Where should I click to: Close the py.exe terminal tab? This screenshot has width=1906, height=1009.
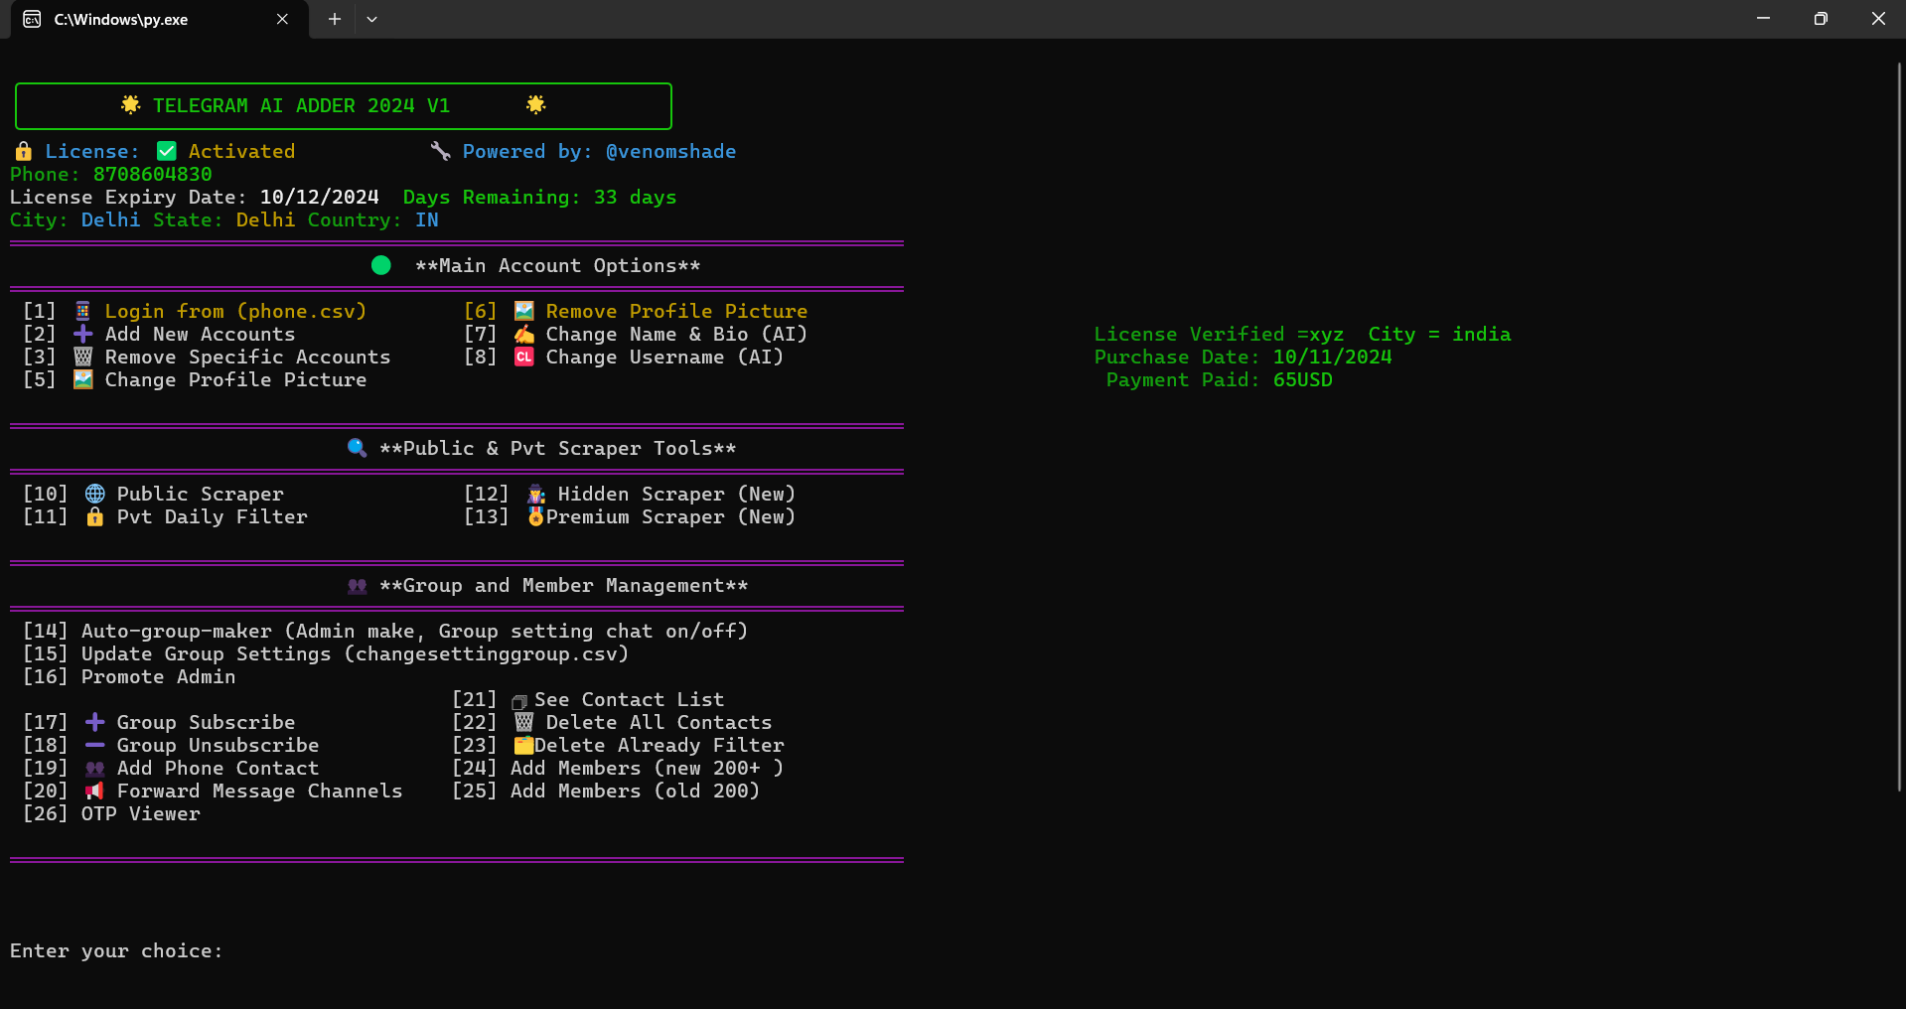pyautogui.click(x=282, y=19)
